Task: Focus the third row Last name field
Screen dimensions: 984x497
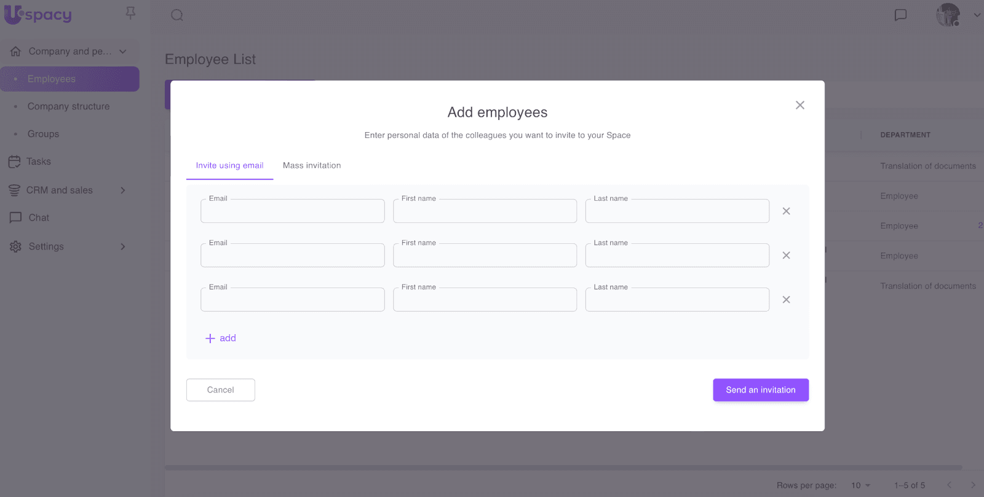Action: click(677, 299)
